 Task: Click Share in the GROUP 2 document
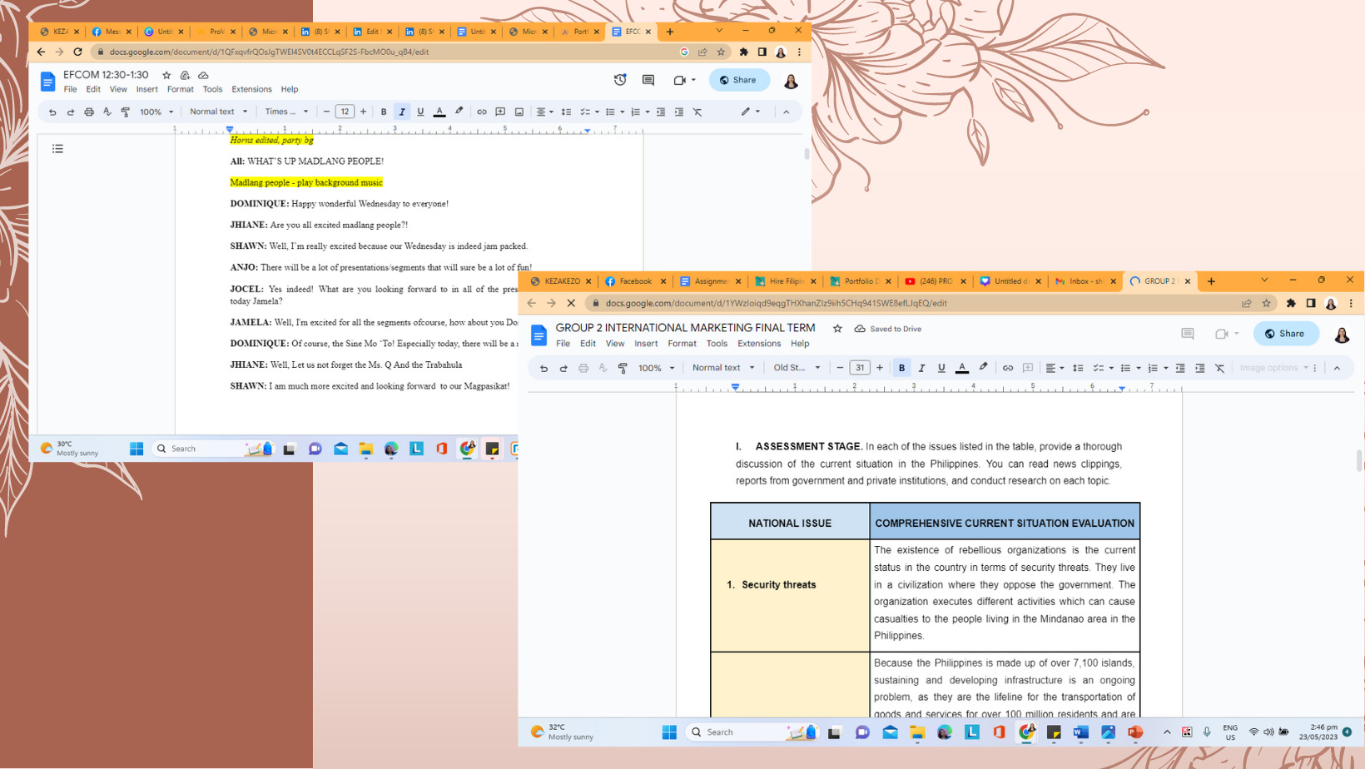point(1285,334)
